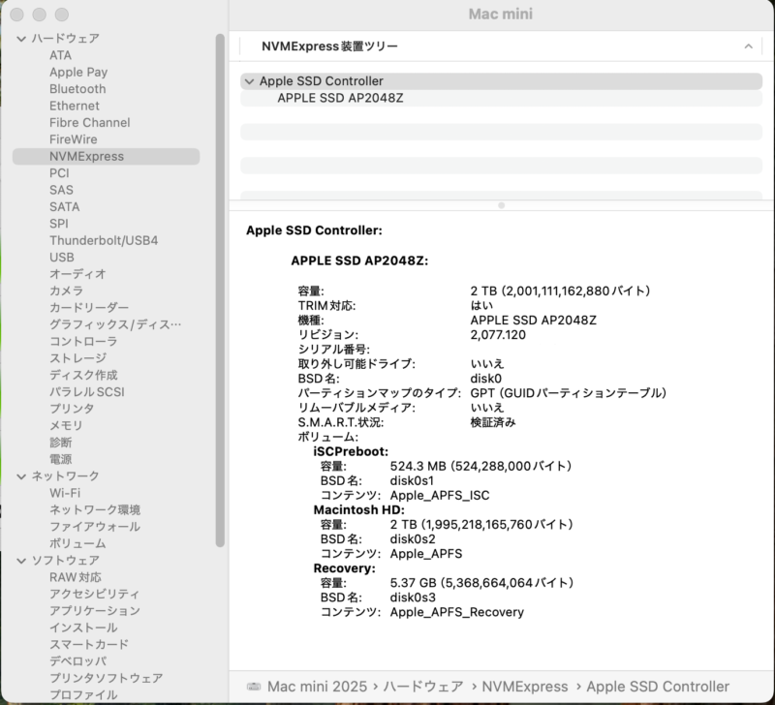Click NVMExpress in the path bar
The width and height of the screenshot is (775, 705).
525,687
